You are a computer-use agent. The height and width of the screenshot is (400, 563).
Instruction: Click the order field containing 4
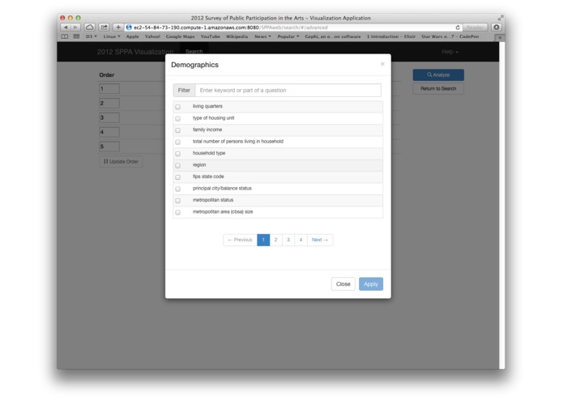tap(109, 132)
